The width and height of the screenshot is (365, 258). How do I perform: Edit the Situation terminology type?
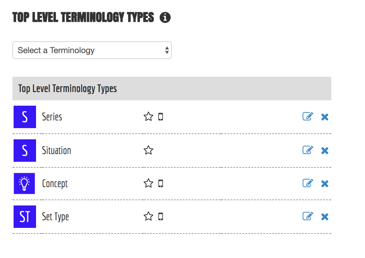click(x=308, y=150)
